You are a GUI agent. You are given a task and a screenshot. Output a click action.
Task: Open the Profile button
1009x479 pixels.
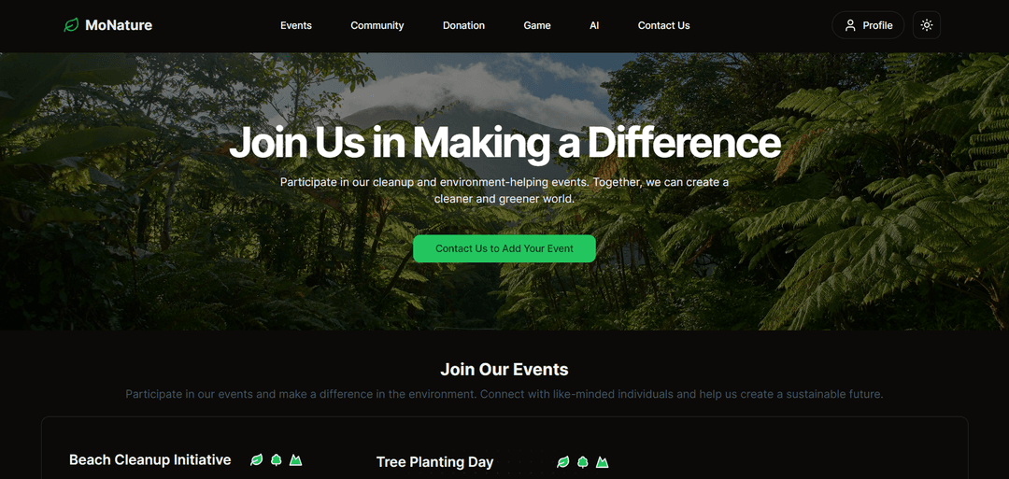(868, 25)
